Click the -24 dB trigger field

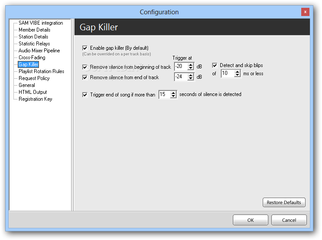[x=181, y=77]
